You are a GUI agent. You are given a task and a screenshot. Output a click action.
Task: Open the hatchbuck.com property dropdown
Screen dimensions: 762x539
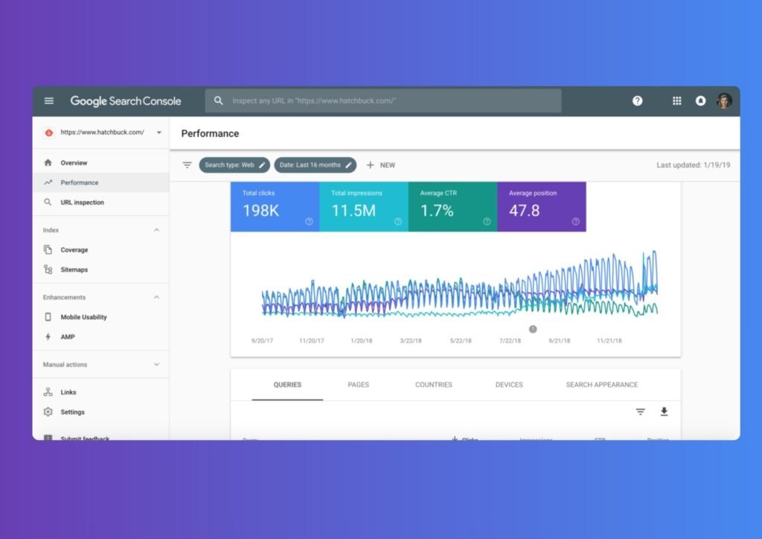point(159,133)
